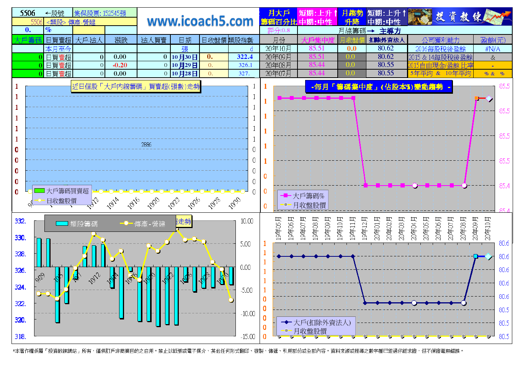This screenshot has height=370, width=523.
Task: Click the diamond endpoint on navy line chart
Action: coord(488,256)
